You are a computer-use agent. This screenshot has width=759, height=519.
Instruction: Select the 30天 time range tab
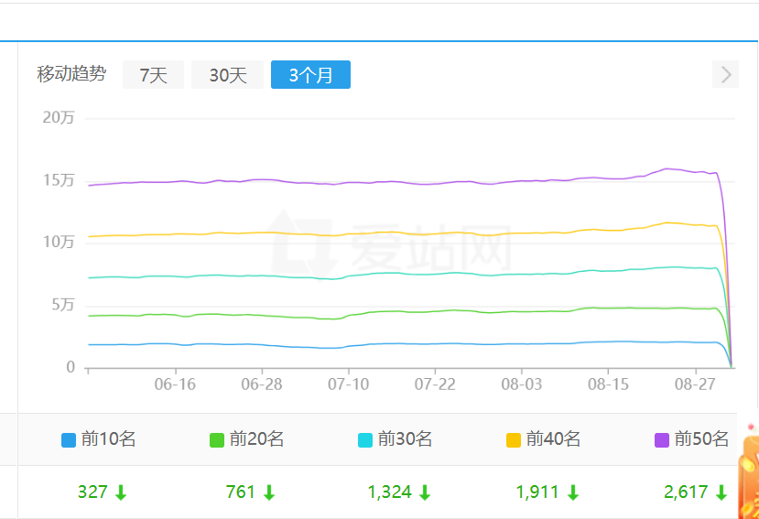[x=228, y=75]
